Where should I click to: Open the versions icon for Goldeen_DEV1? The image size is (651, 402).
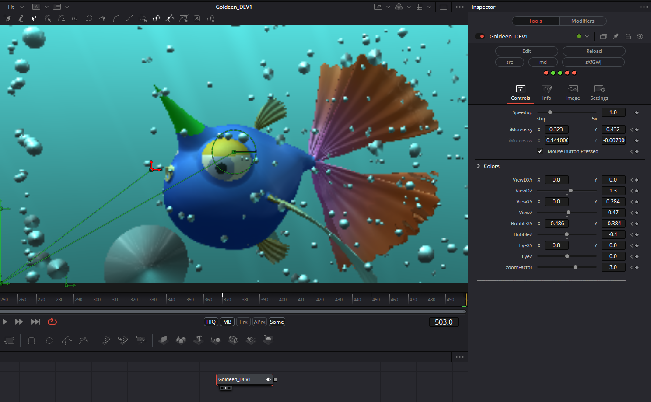(603, 36)
